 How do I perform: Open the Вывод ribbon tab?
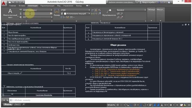(x=79, y=6)
